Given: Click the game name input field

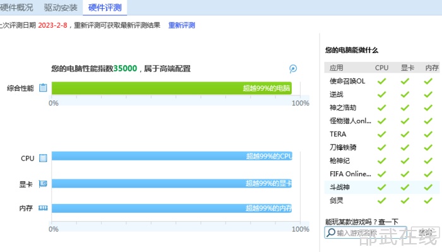Looking at the screenshot, I should [x=366, y=232].
